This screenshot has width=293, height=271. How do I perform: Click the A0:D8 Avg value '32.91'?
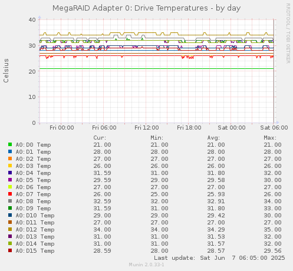point(216,201)
